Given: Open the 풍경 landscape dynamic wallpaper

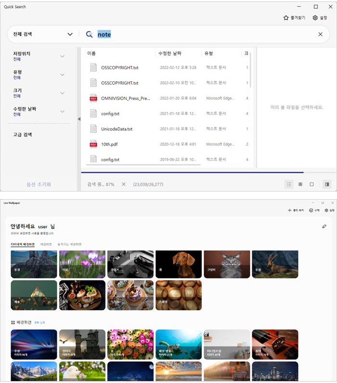Looking at the screenshot, I should click(x=34, y=264).
